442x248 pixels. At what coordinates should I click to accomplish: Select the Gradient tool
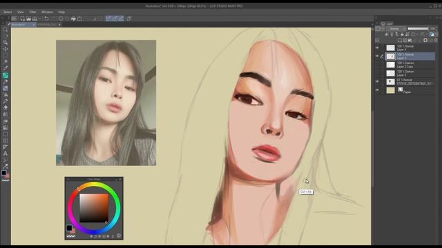[5, 127]
